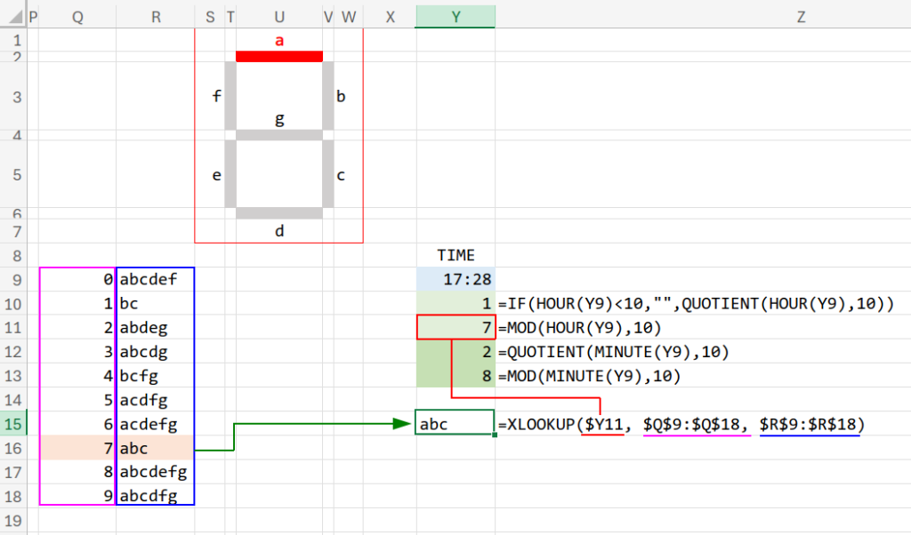Select row 15 header

tap(13, 424)
